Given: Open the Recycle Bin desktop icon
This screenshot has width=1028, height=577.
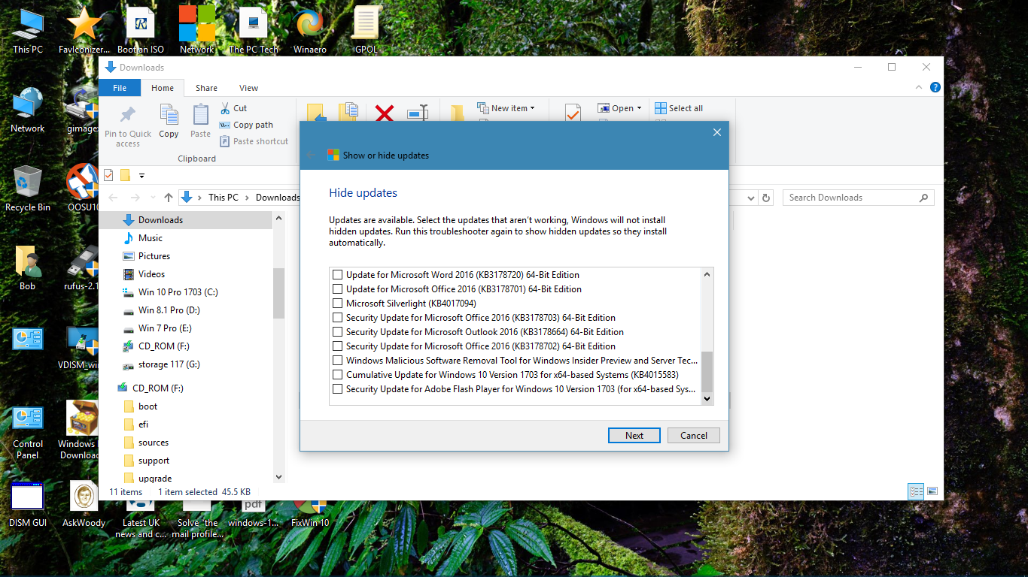Looking at the screenshot, I should point(27,183).
